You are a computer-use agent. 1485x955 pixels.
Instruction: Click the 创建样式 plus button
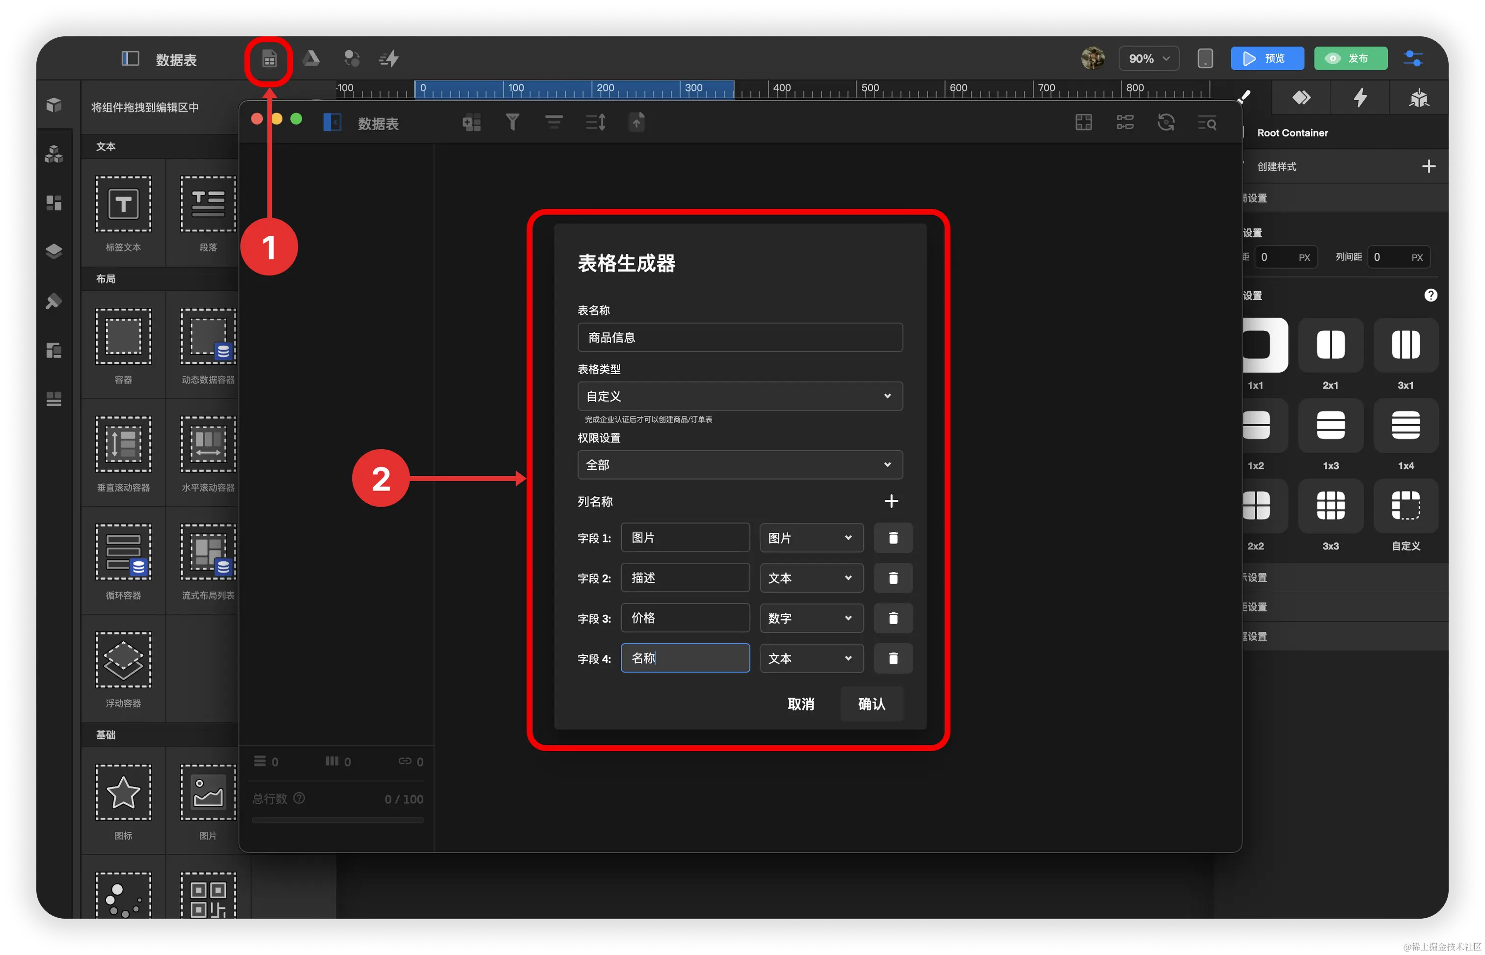coord(1429,166)
